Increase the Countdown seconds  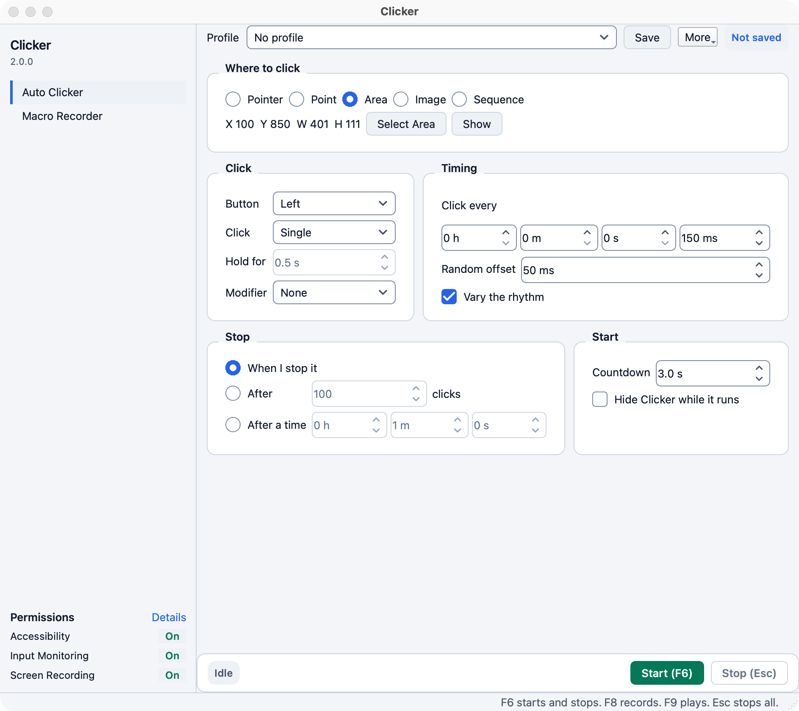click(x=759, y=368)
